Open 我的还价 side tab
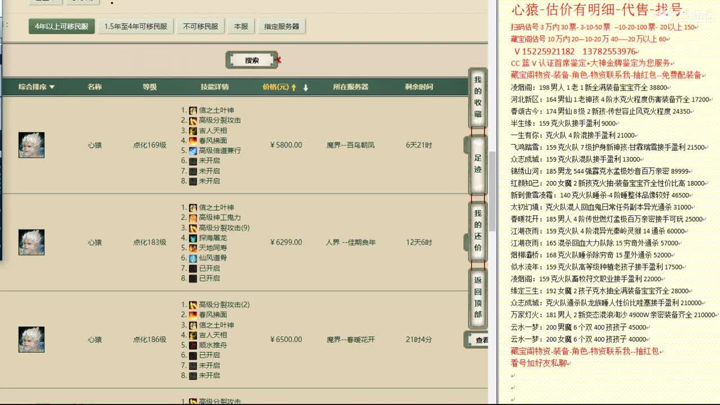 pos(478,231)
